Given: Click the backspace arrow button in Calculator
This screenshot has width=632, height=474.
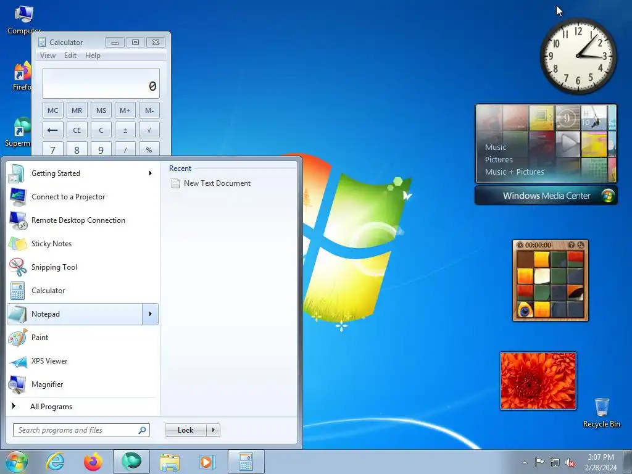Looking at the screenshot, I should 53,130.
